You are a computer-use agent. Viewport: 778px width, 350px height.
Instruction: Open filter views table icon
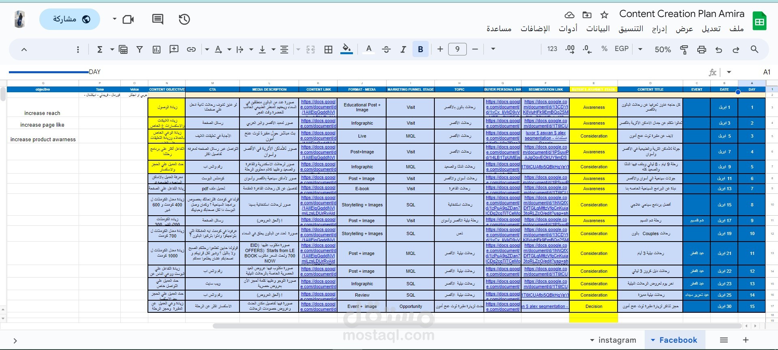[123, 49]
